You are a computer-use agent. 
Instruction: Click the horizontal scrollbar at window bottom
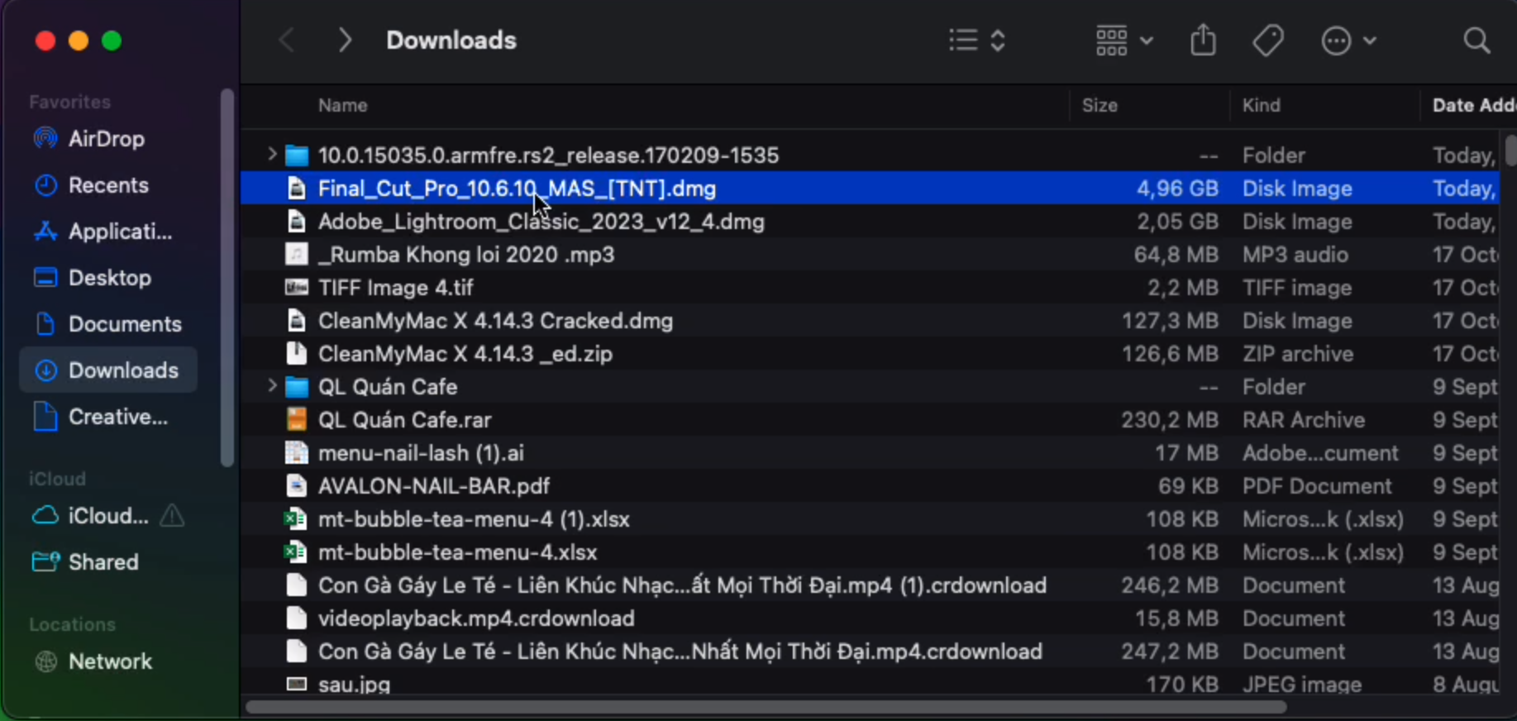coord(766,707)
